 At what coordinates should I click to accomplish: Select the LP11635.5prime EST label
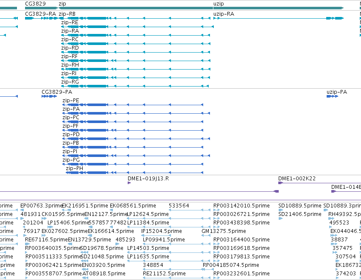tap(148, 257)
